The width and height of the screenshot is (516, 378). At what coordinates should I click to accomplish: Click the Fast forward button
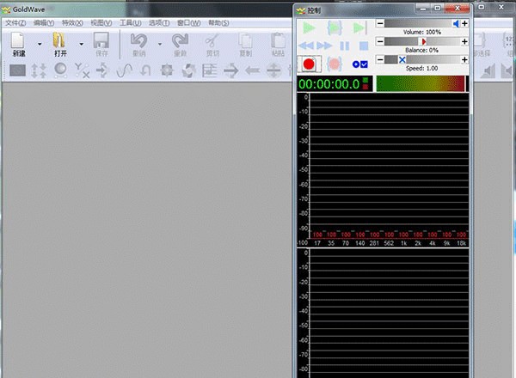click(324, 46)
